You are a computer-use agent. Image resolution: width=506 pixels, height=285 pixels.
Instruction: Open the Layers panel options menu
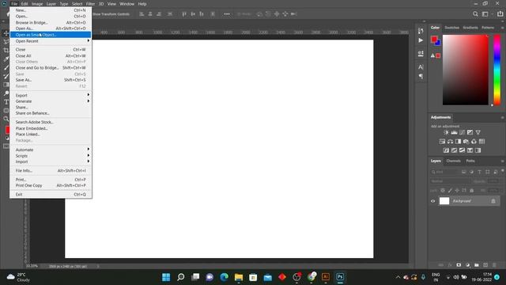tap(503, 161)
